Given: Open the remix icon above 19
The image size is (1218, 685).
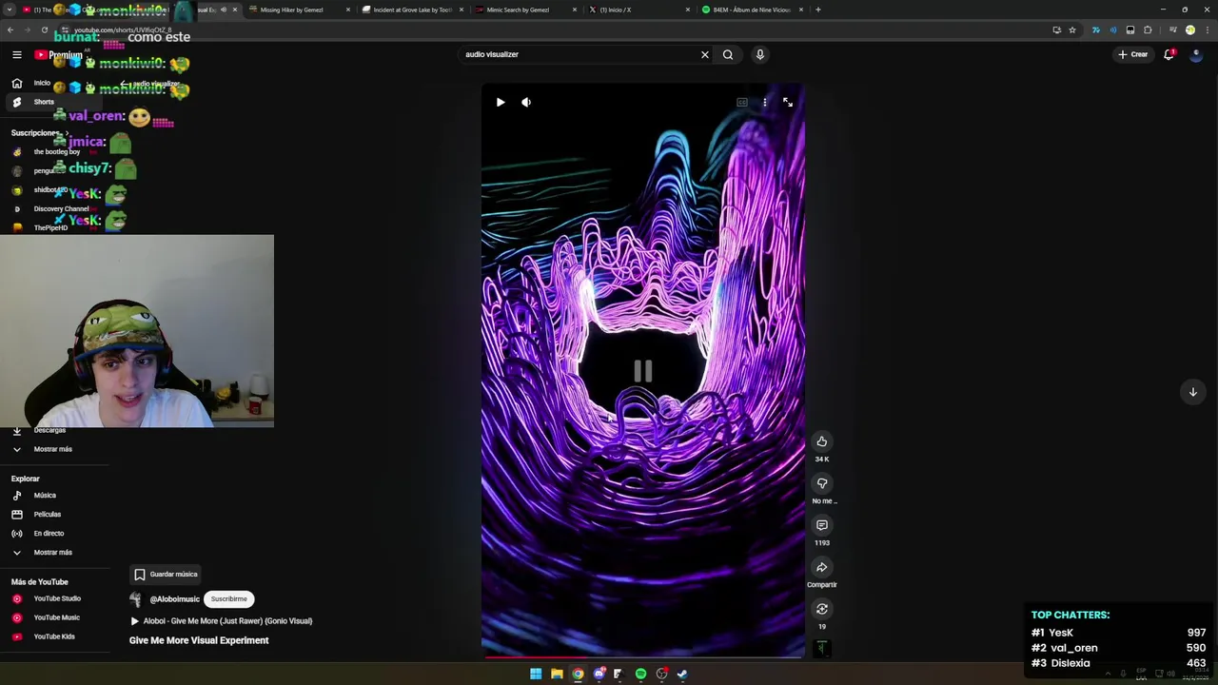Looking at the screenshot, I should [822, 609].
